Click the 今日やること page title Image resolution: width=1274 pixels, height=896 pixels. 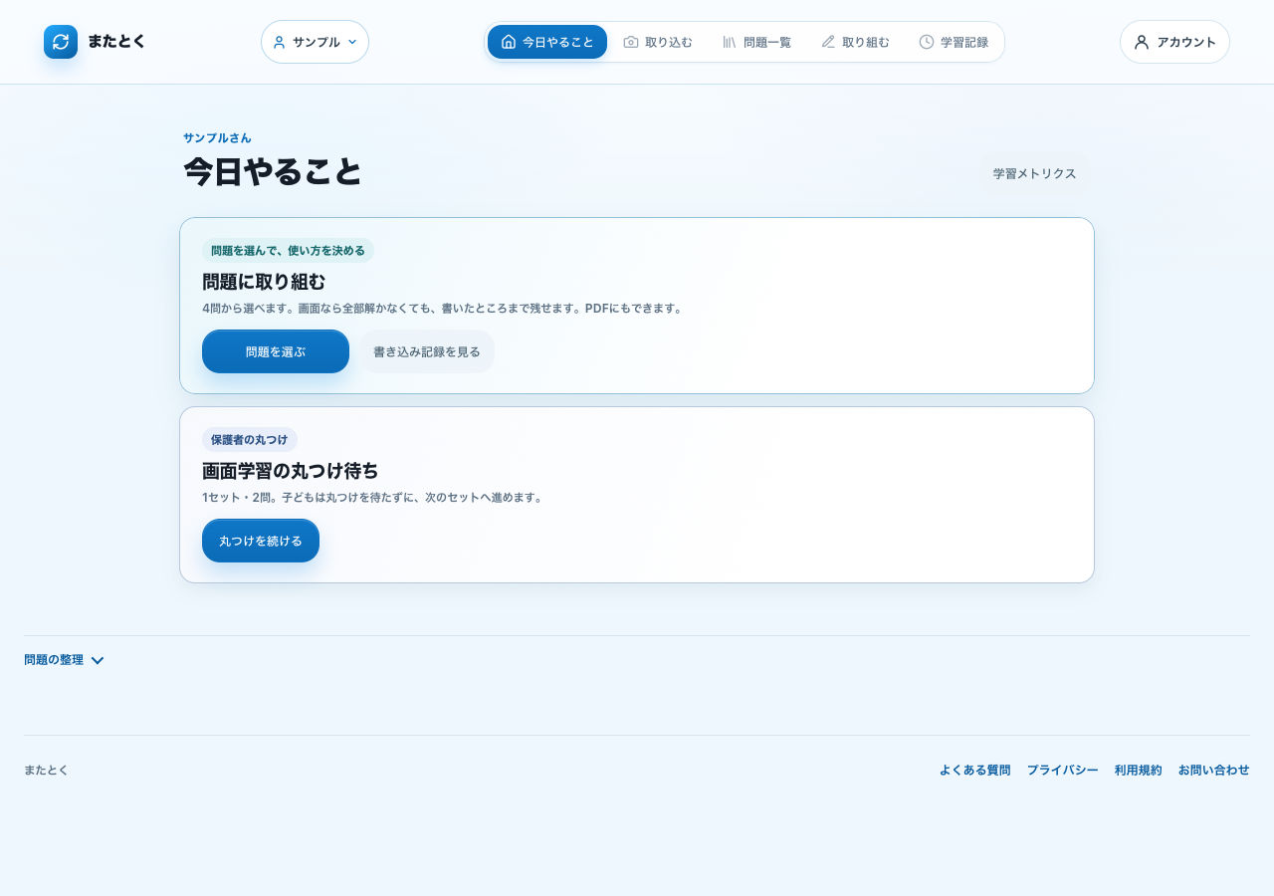click(x=273, y=172)
